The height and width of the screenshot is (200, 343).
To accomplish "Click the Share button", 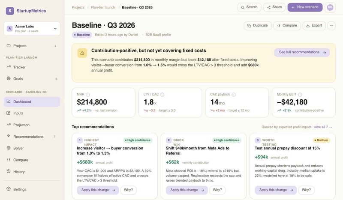I will [274, 7].
